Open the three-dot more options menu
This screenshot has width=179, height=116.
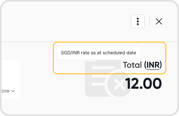(x=138, y=21)
